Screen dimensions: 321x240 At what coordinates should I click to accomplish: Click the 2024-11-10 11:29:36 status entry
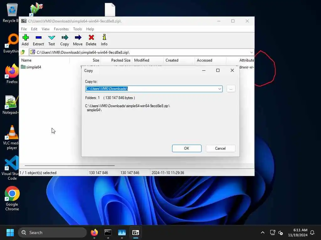click(x=168, y=172)
